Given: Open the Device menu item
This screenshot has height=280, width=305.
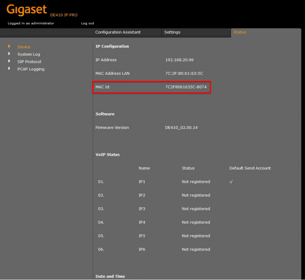Looking at the screenshot, I should coord(24,47).
